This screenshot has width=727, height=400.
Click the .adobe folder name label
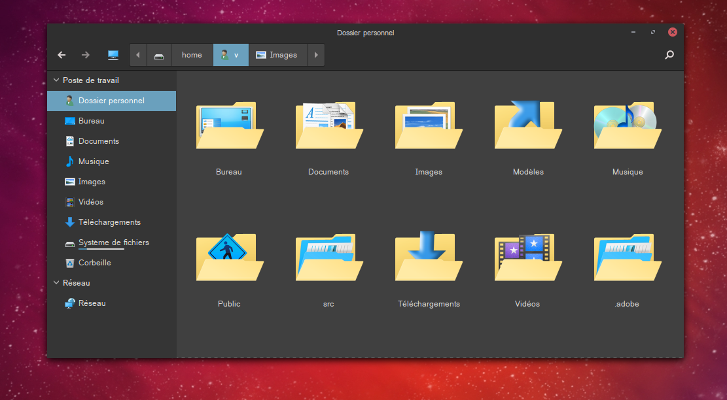[x=627, y=304]
